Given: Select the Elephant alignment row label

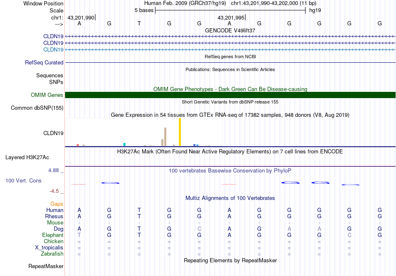Looking at the screenshot, I should pyautogui.click(x=53, y=235).
